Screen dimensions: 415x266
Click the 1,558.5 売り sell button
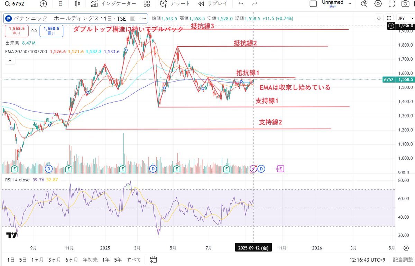click(x=13, y=31)
